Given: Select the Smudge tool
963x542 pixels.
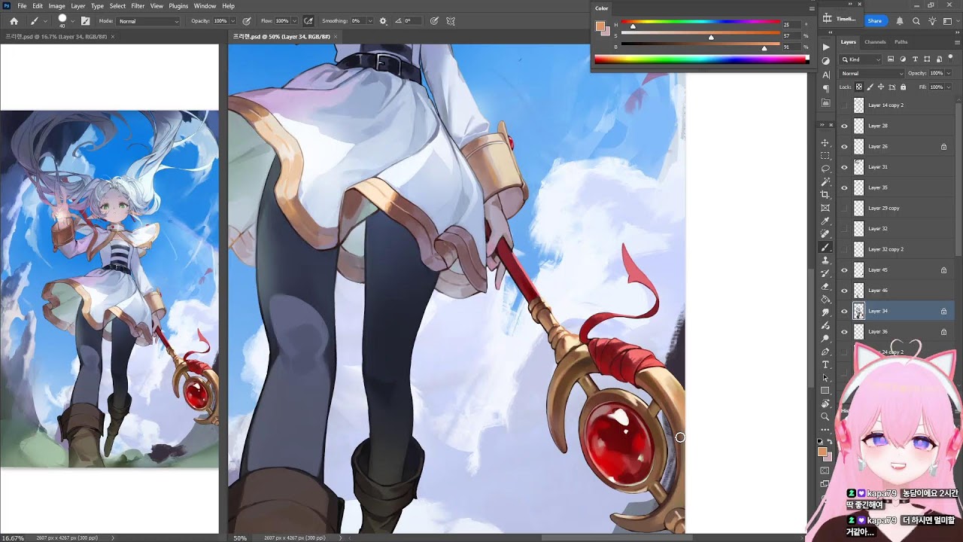Looking at the screenshot, I should 825,312.
